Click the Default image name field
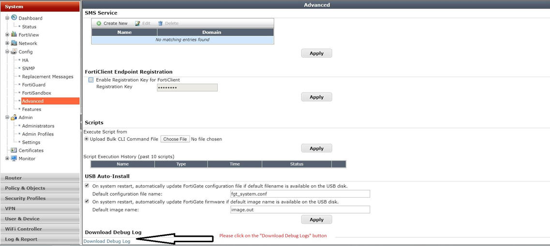This screenshot has width=550, height=246. 300,210
